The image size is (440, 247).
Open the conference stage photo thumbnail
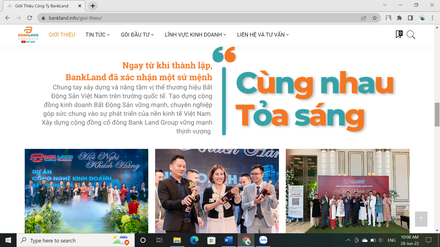(87, 191)
